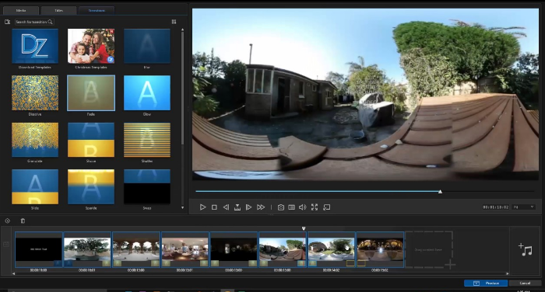Click the import folder icon beside the search box

7,22
